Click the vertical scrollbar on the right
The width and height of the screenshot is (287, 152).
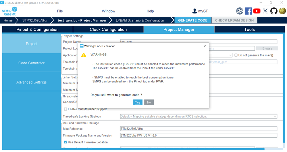pos(284,88)
